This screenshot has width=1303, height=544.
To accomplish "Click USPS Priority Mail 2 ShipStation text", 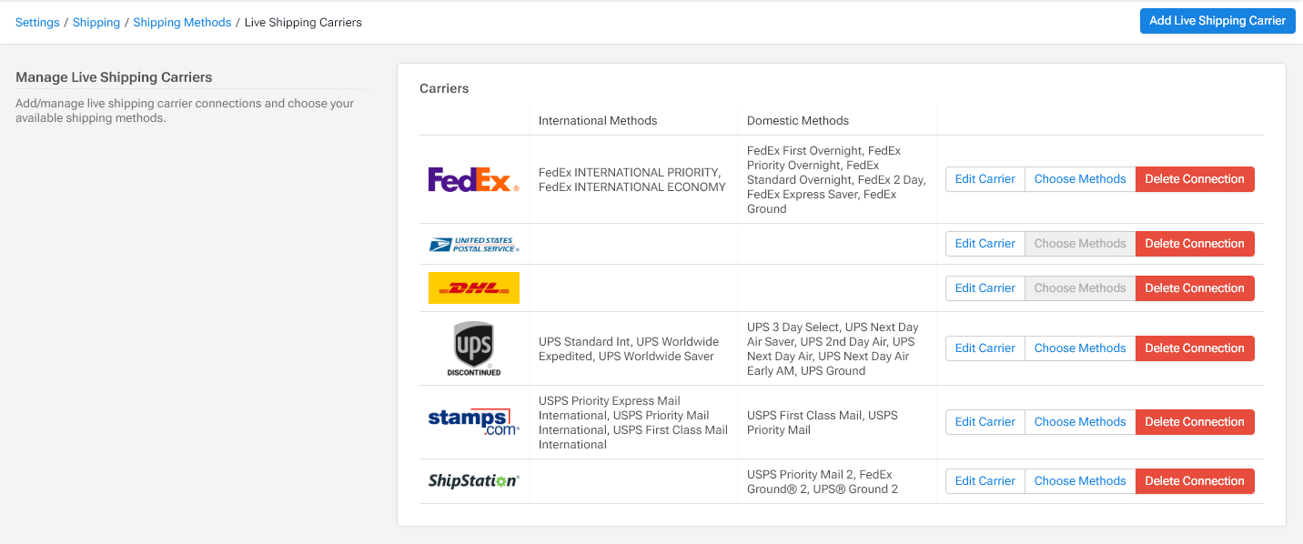I will tap(823, 481).
